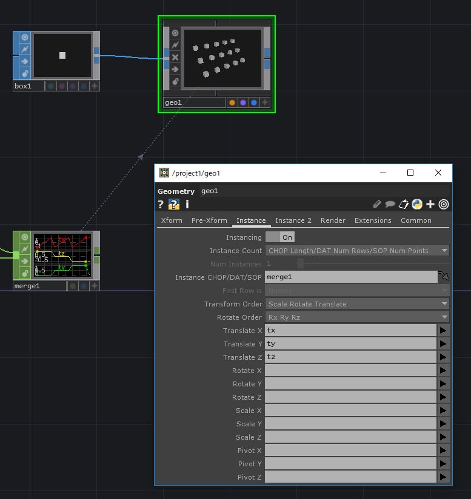
Task: Click the Python language icon
Action: point(417,204)
